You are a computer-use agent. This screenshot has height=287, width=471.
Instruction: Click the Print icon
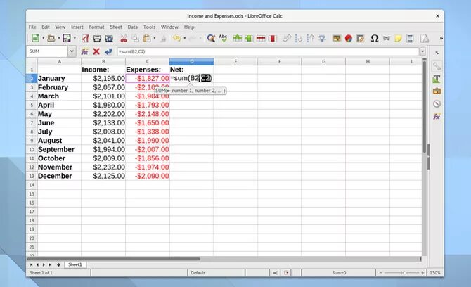[97, 39]
